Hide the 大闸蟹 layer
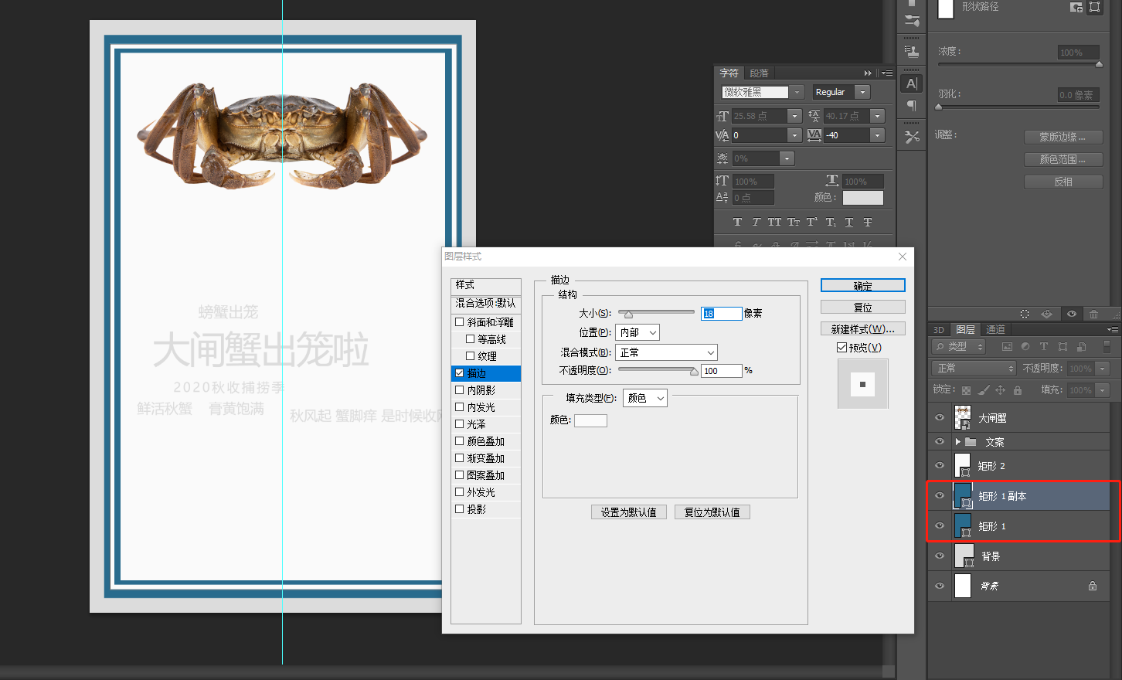The width and height of the screenshot is (1122, 680). (x=940, y=418)
